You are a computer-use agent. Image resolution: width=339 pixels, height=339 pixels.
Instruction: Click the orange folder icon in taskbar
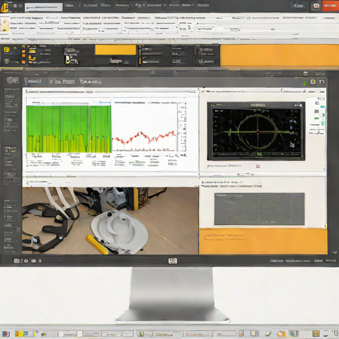(281, 334)
